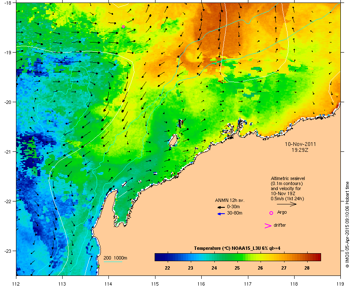Click the blue 30-80m arrow legend symbol
353x286 pixels.
pyautogui.click(x=221, y=214)
